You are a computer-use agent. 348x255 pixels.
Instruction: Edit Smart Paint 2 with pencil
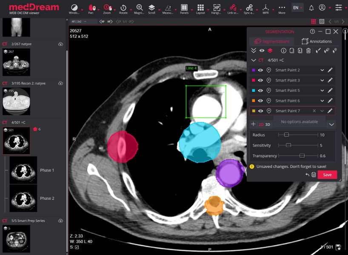pos(330,70)
